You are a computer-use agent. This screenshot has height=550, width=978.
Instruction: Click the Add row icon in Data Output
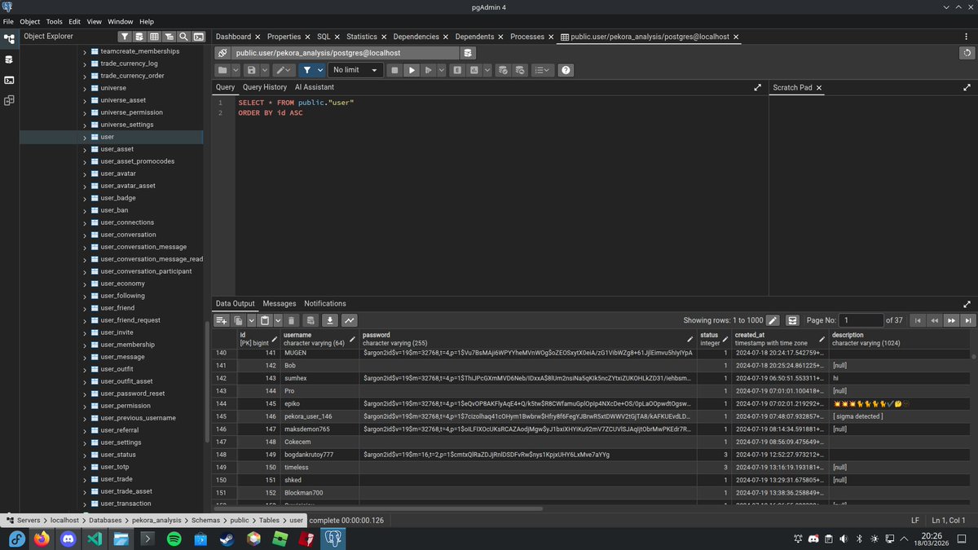pyautogui.click(x=222, y=321)
